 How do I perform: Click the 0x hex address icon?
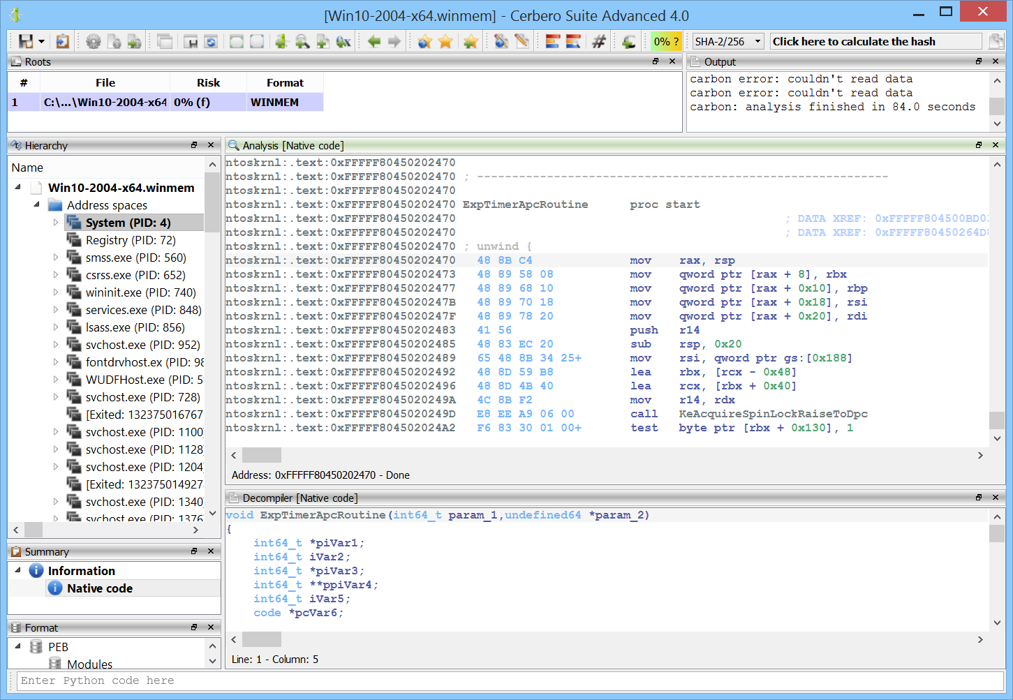[343, 42]
